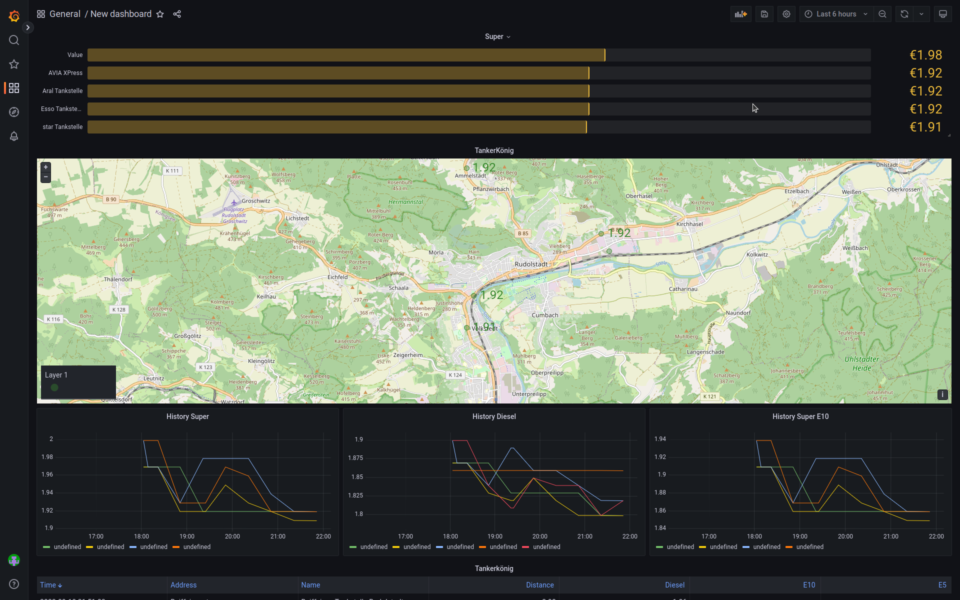Click TankerKönig map panel title

(x=494, y=150)
